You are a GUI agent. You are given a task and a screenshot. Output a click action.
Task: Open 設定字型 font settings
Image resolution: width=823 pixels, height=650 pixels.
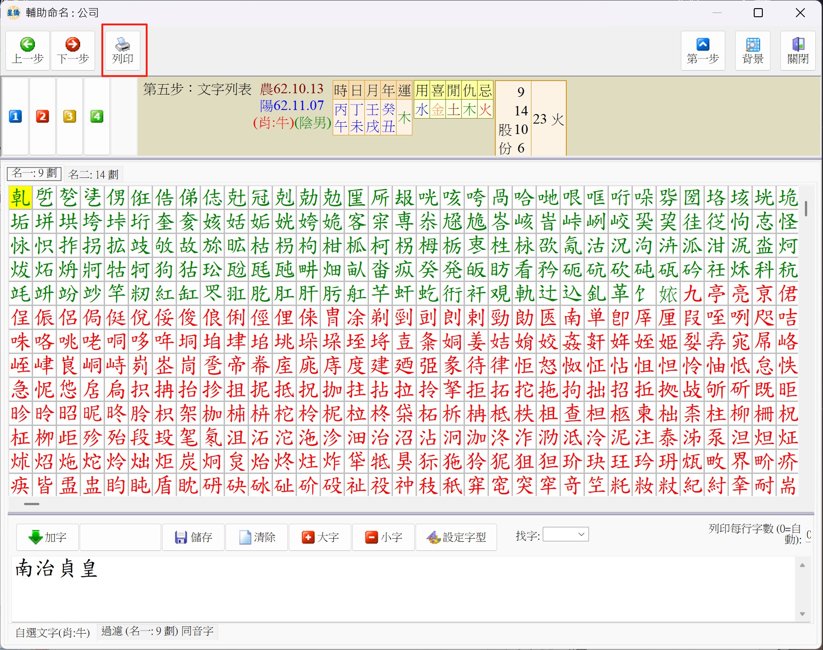[x=456, y=537]
